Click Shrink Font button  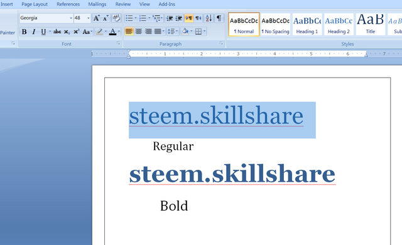106,18
